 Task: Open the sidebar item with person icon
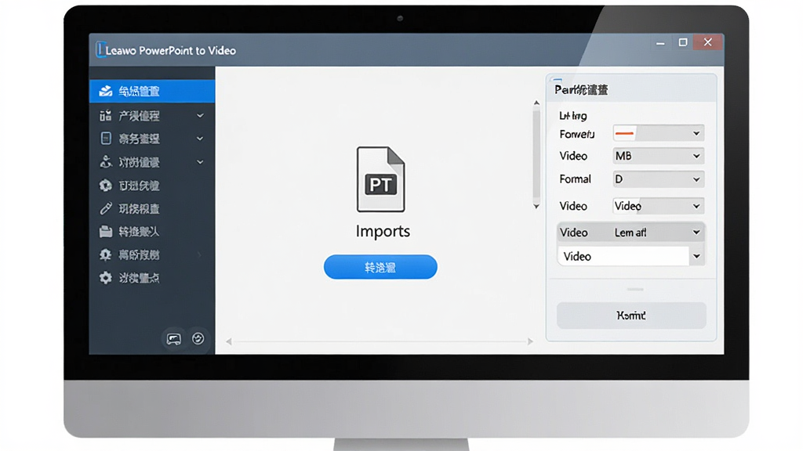pos(152,162)
